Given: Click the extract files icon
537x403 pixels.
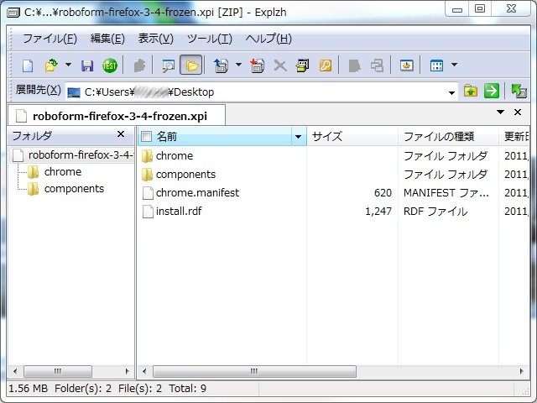Looking at the screenshot, I should pyautogui.click(x=221, y=65).
